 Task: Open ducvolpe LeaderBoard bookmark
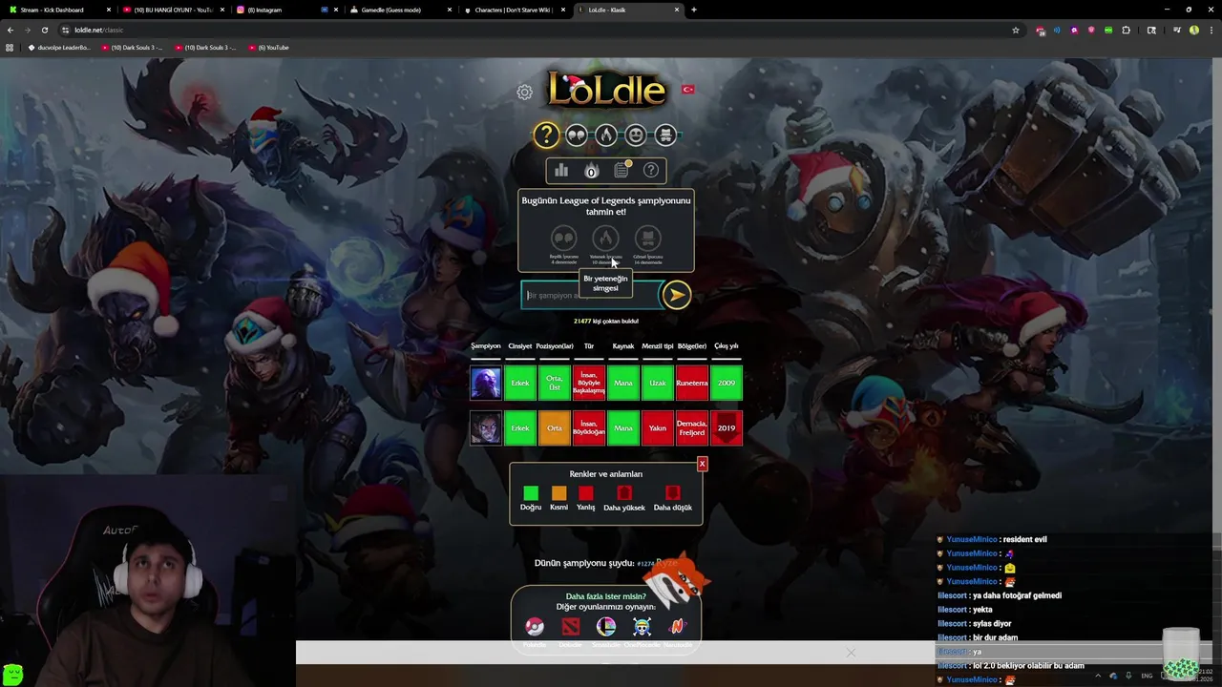[59, 48]
